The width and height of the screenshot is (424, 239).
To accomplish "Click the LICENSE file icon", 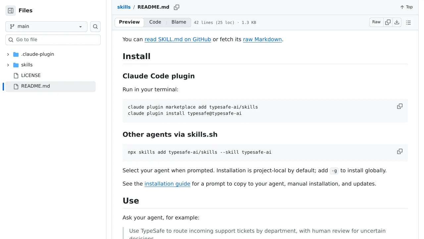I will (x=16, y=76).
